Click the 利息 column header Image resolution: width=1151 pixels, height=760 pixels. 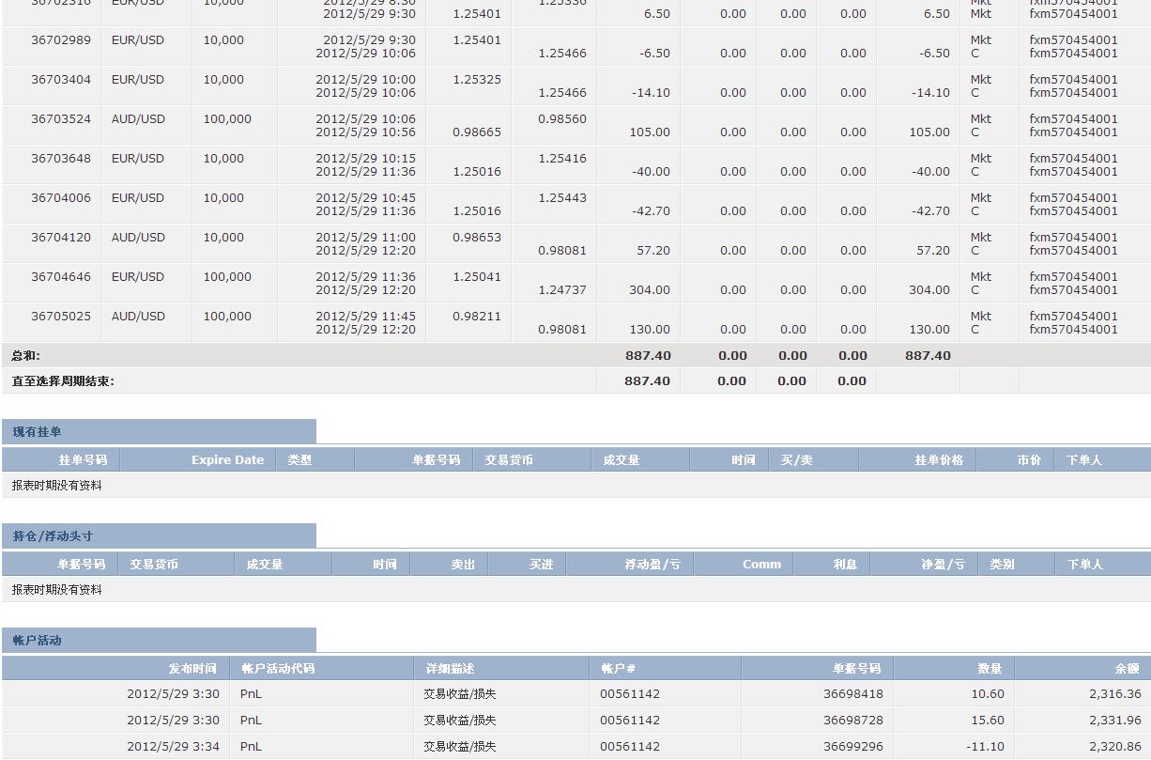[x=845, y=565]
